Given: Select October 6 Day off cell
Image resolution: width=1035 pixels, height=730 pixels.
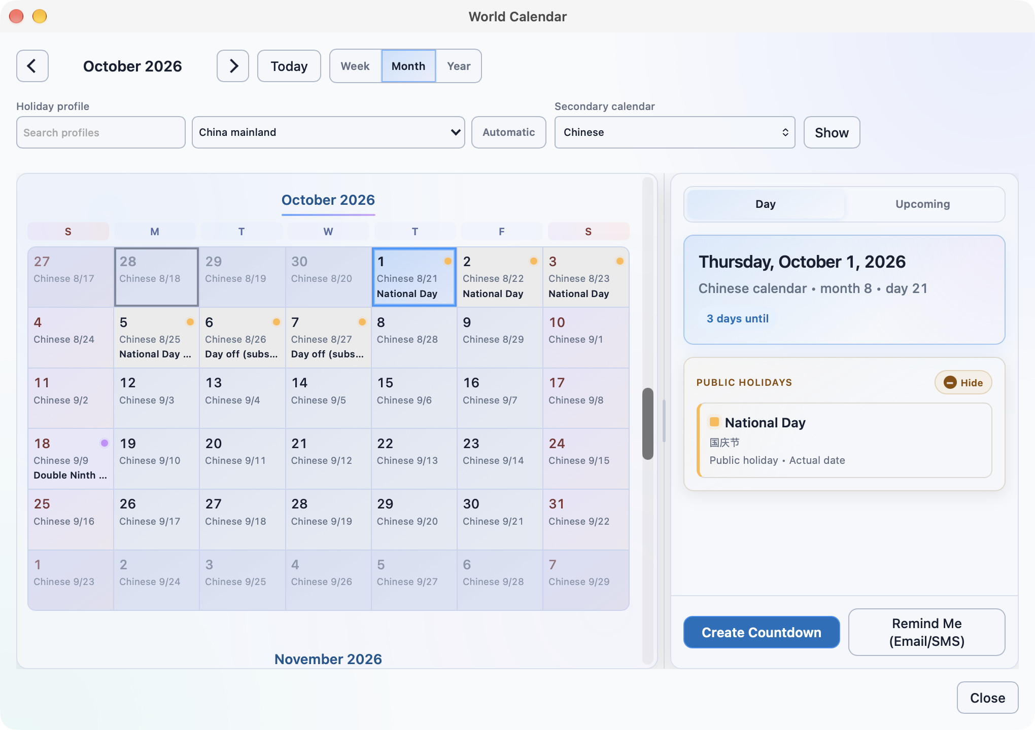Looking at the screenshot, I should point(243,338).
